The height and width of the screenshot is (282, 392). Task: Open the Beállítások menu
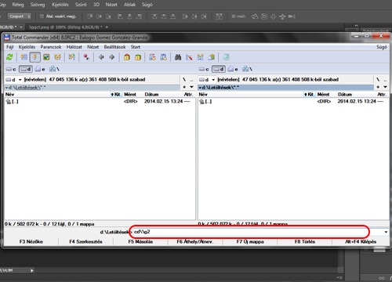tap(114, 47)
